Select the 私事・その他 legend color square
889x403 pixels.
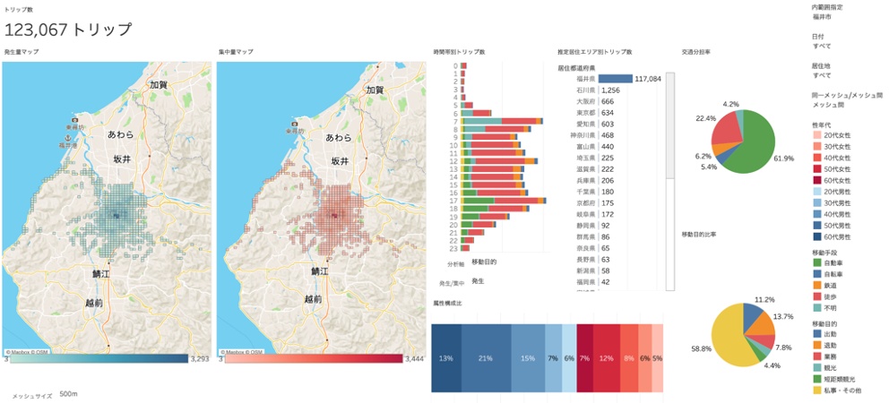point(817,390)
